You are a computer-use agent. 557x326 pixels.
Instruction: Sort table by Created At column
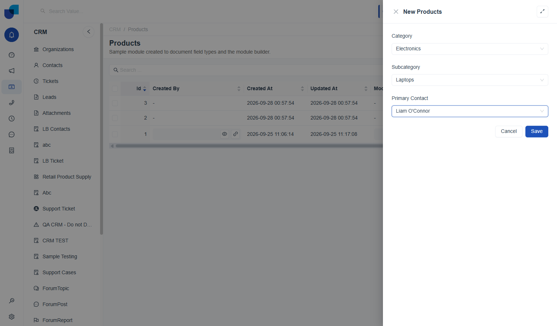click(275, 89)
